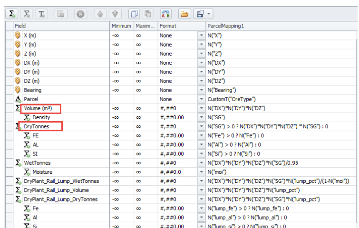
Task: Open the Format dropdown for the WetTonnes row
Action: coord(201,163)
